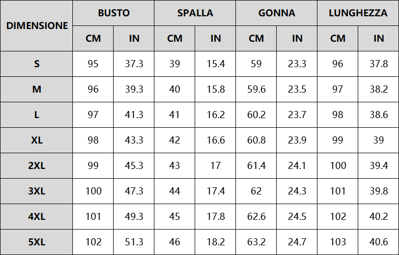Select the 45 SPALLA cm cell

point(175,216)
